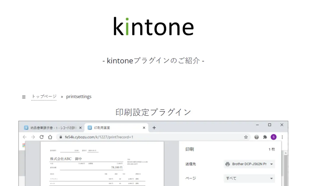The height and width of the screenshot is (186, 311).
Task: Reload the page with the refresh icon
Action: (x=41, y=137)
